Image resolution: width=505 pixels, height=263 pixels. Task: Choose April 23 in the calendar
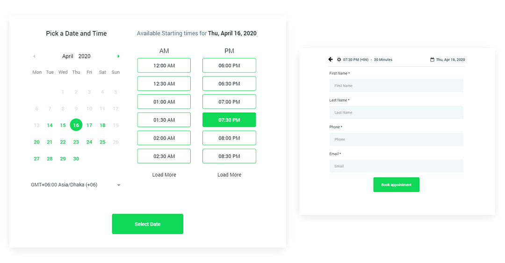point(76,142)
